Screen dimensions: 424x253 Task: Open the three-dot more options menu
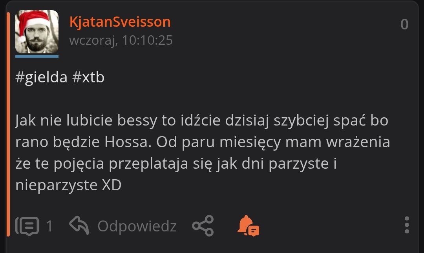click(x=407, y=225)
